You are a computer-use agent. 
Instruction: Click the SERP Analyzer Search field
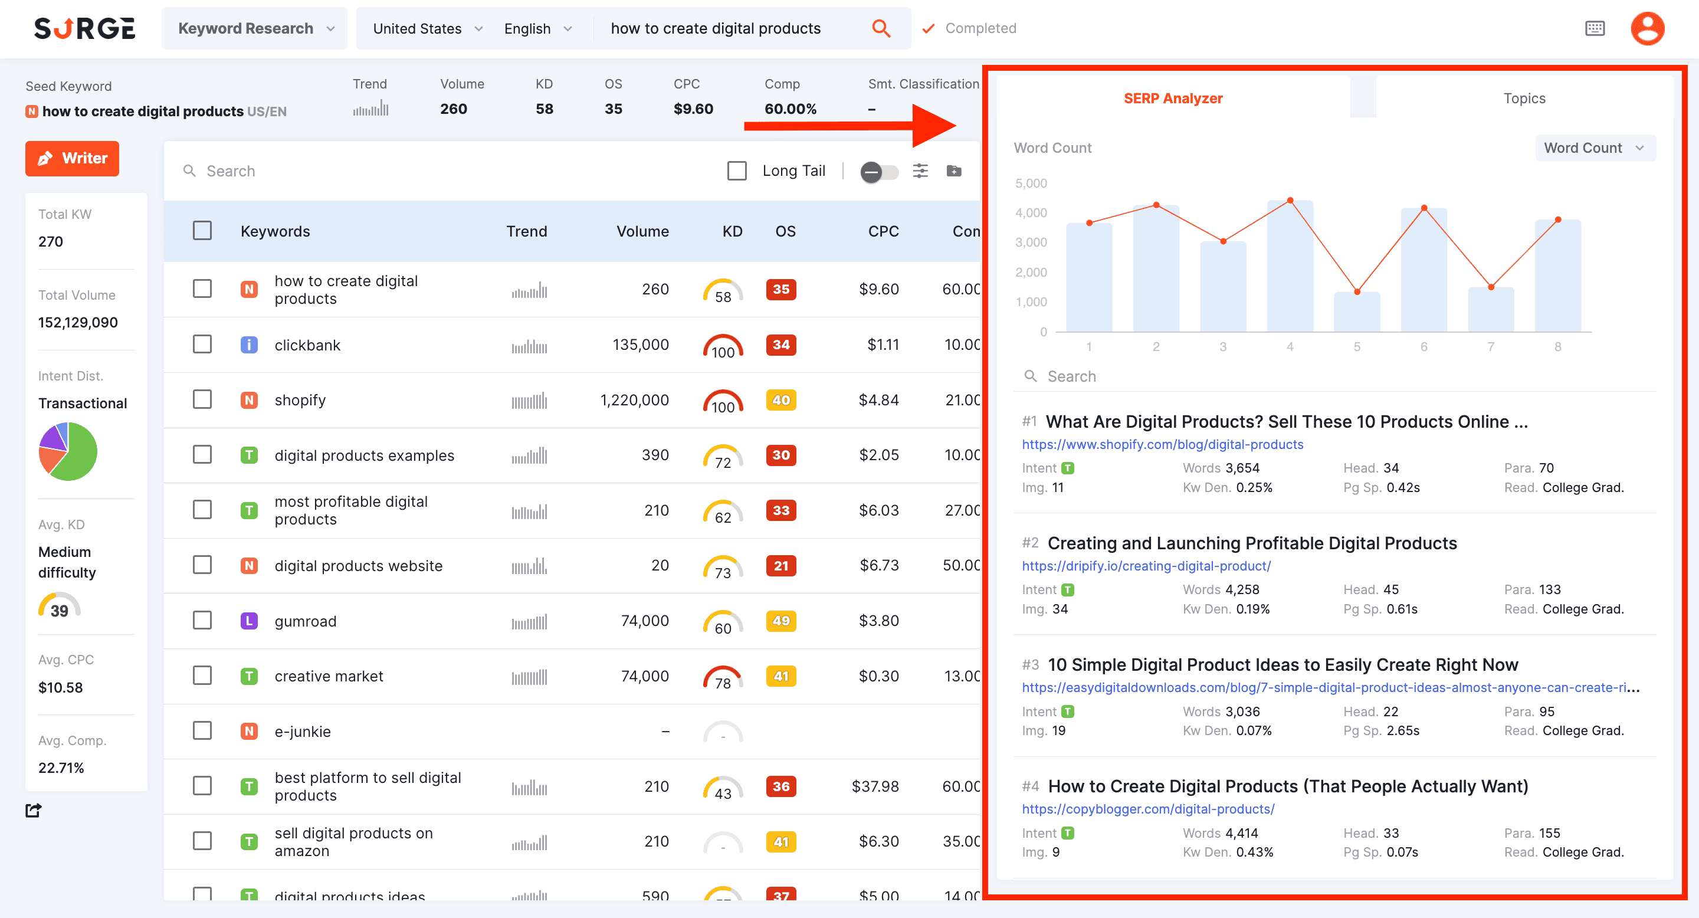(x=1335, y=376)
